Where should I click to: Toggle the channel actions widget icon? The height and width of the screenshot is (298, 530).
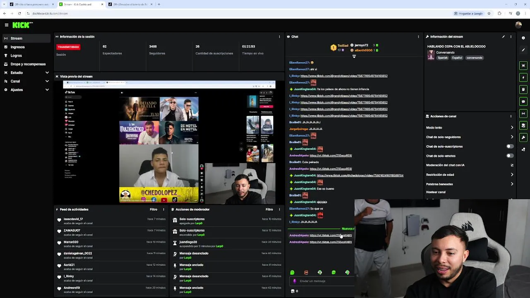(x=523, y=125)
